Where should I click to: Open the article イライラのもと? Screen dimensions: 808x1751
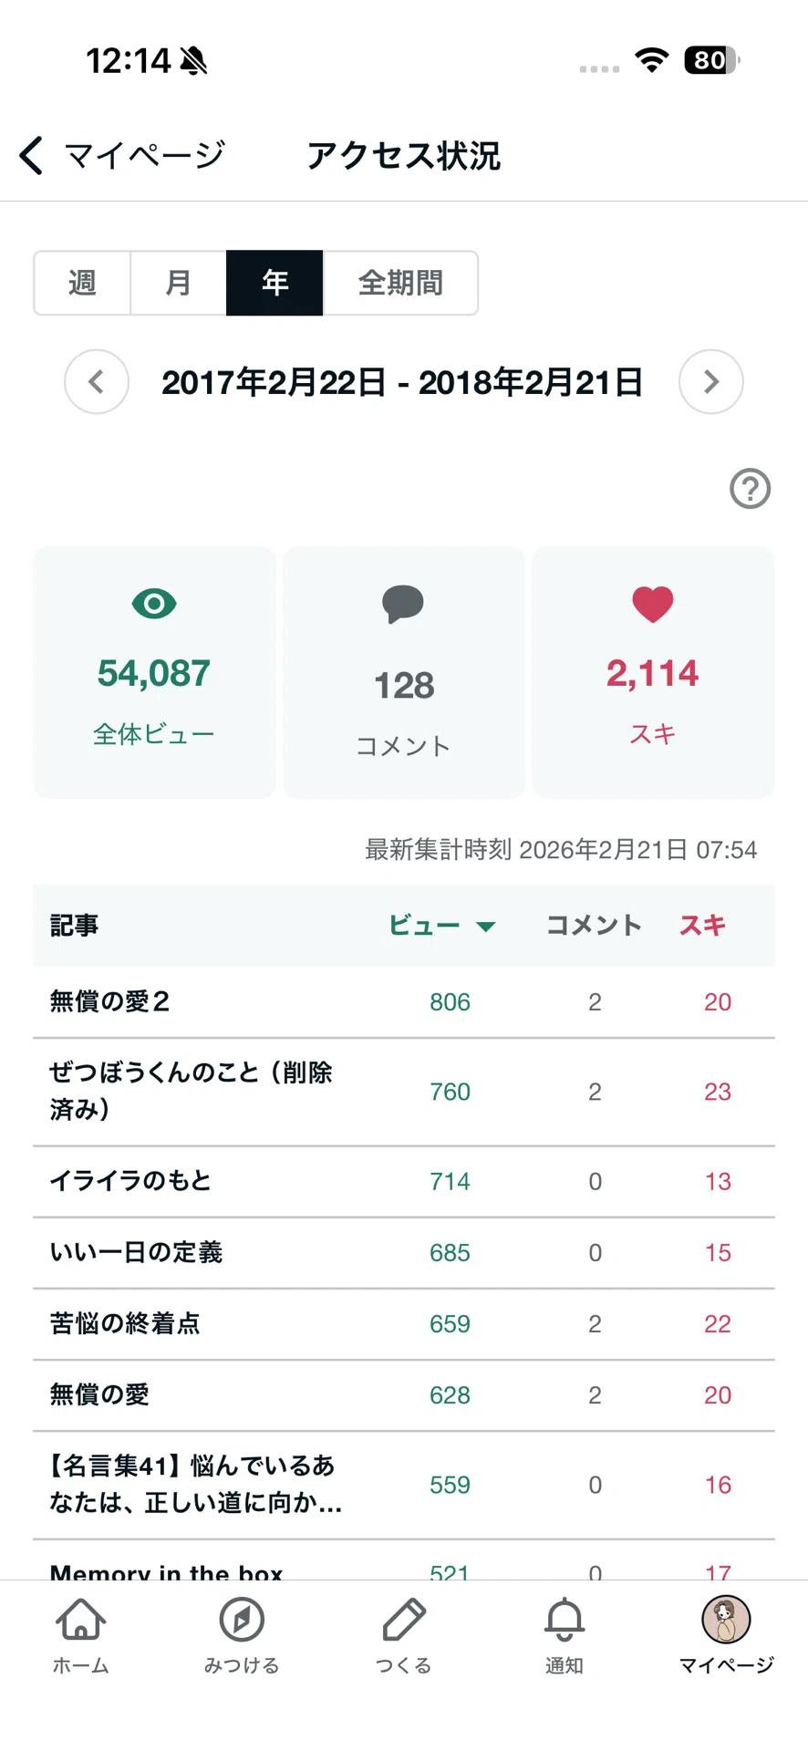point(404,1181)
